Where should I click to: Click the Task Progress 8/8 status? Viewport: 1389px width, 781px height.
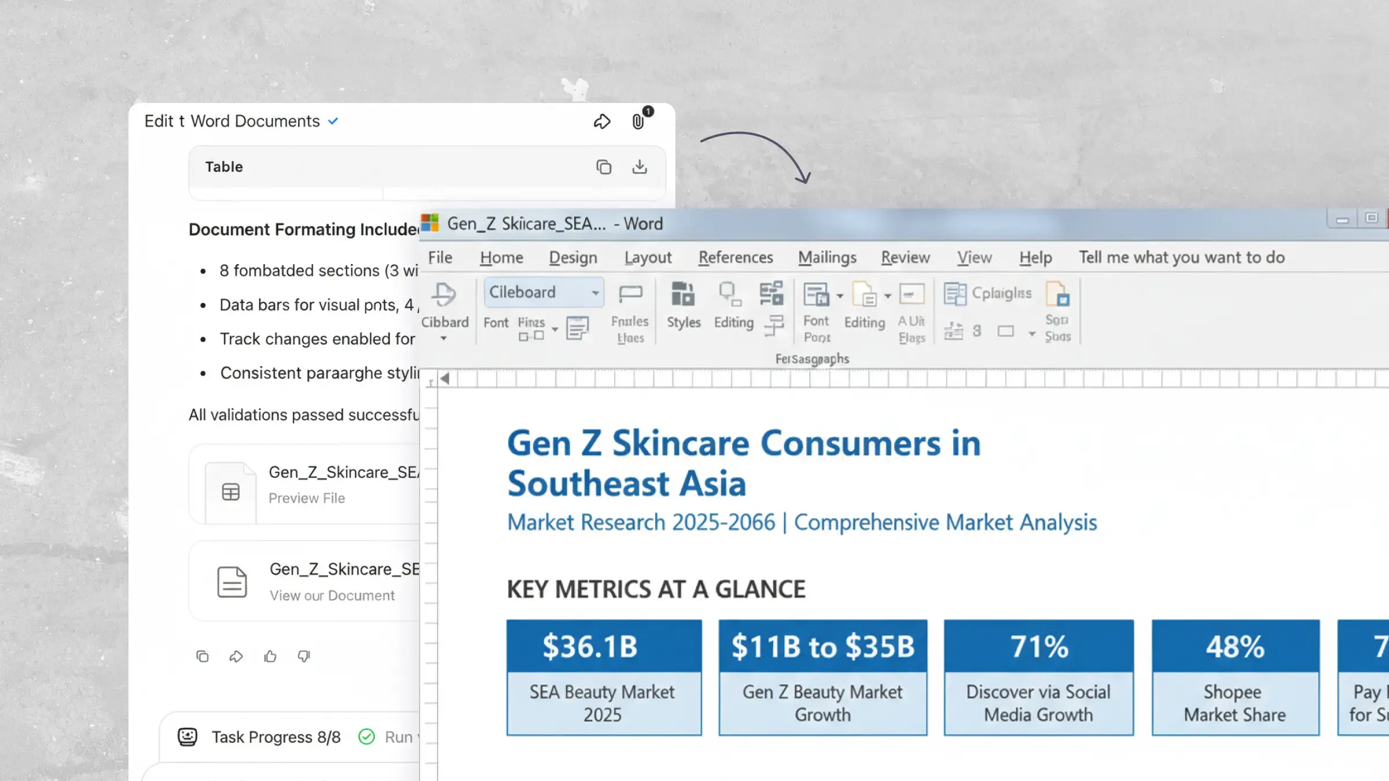pyautogui.click(x=276, y=737)
